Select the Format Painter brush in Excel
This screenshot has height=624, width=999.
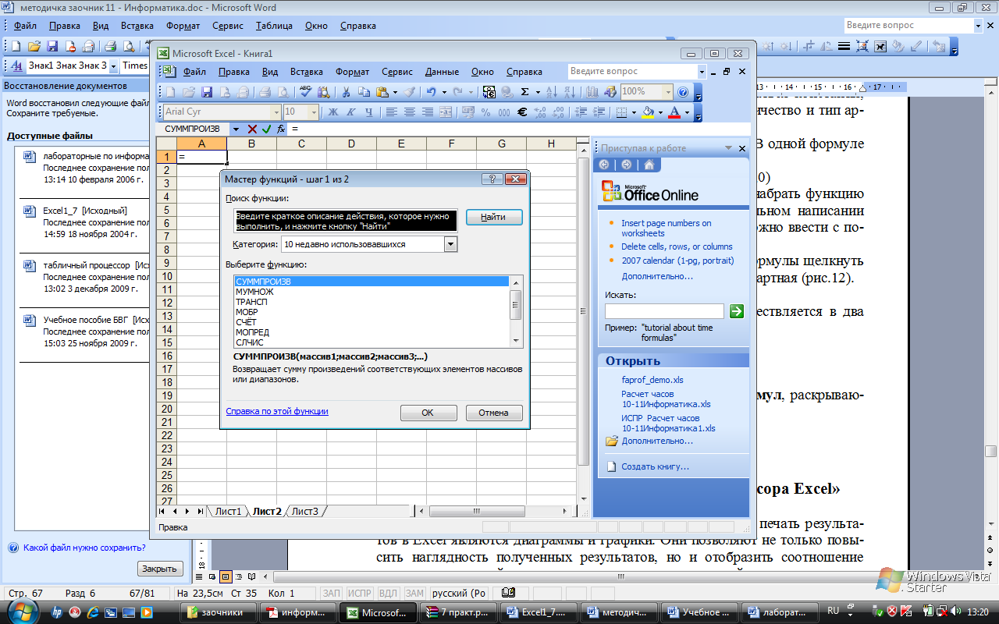click(x=409, y=91)
